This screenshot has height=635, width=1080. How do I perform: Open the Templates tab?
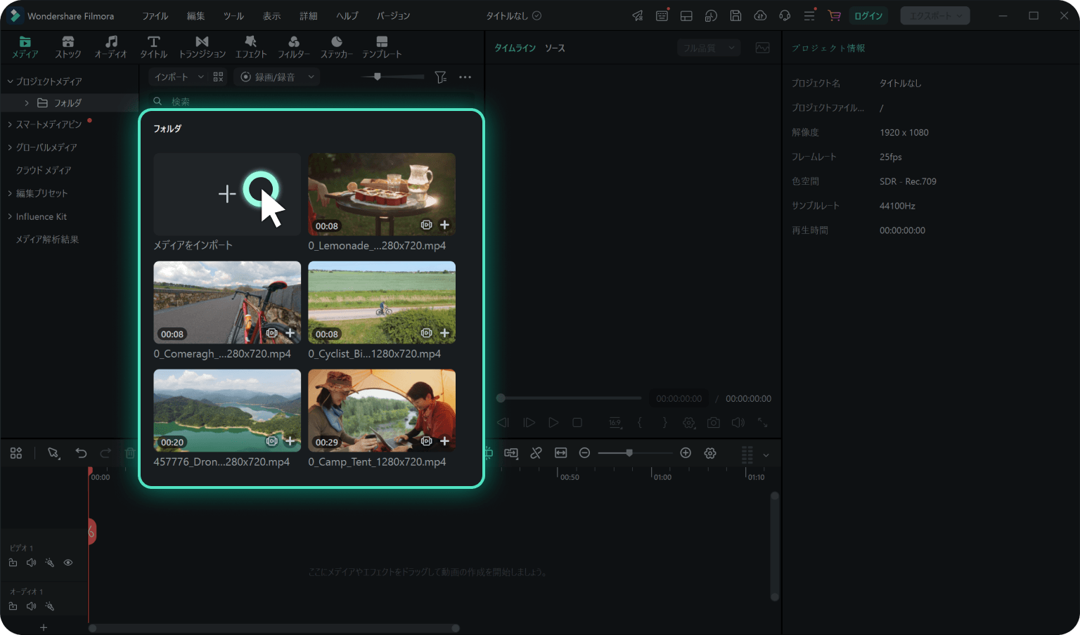pos(382,47)
